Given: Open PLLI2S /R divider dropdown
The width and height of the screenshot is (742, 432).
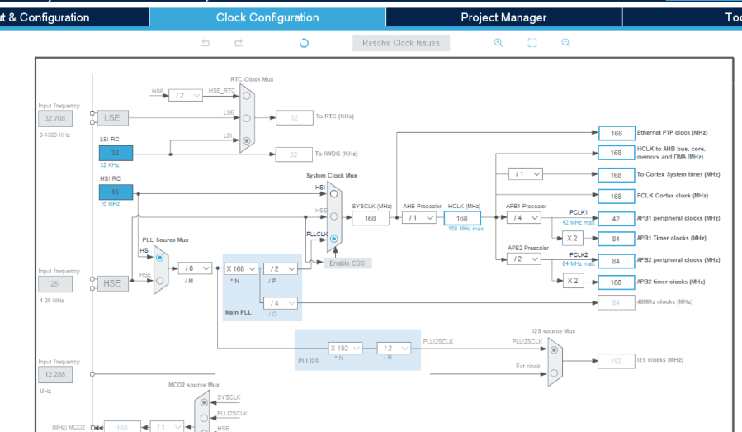Looking at the screenshot, I should tap(395, 348).
